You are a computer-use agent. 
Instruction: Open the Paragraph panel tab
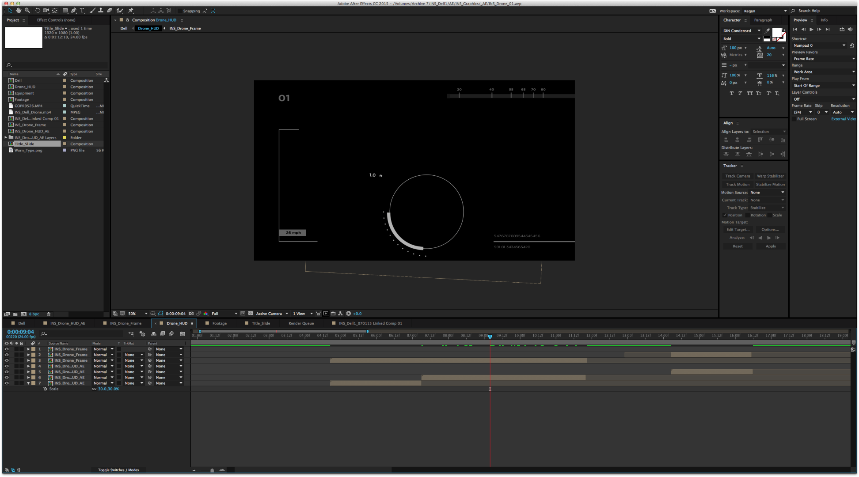pos(763,20)
